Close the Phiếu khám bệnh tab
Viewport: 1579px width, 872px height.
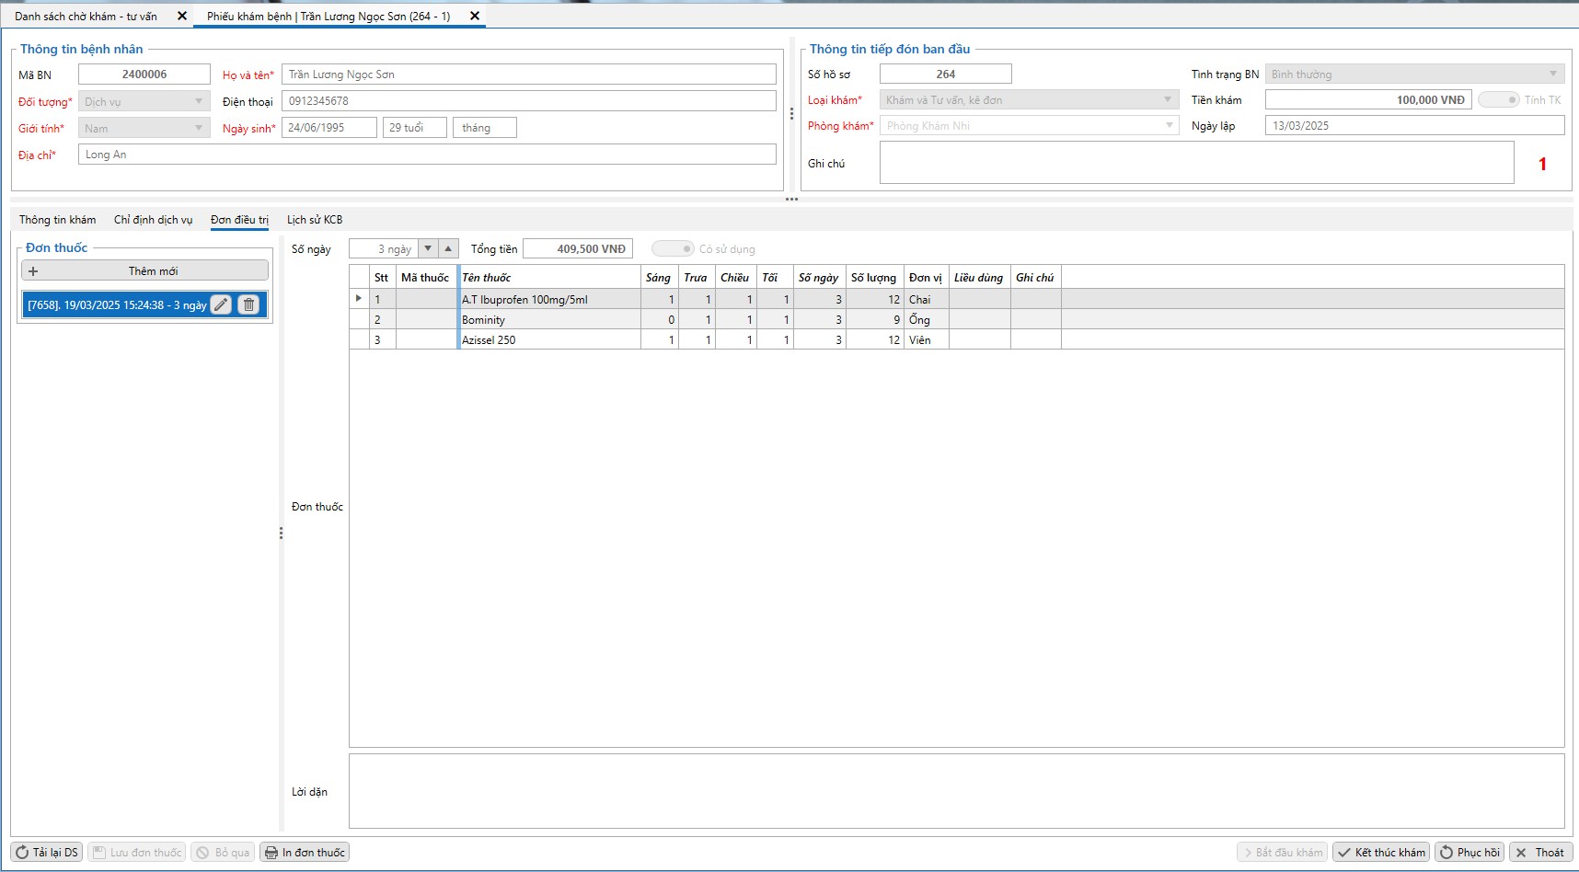click(x=475, y=16)
